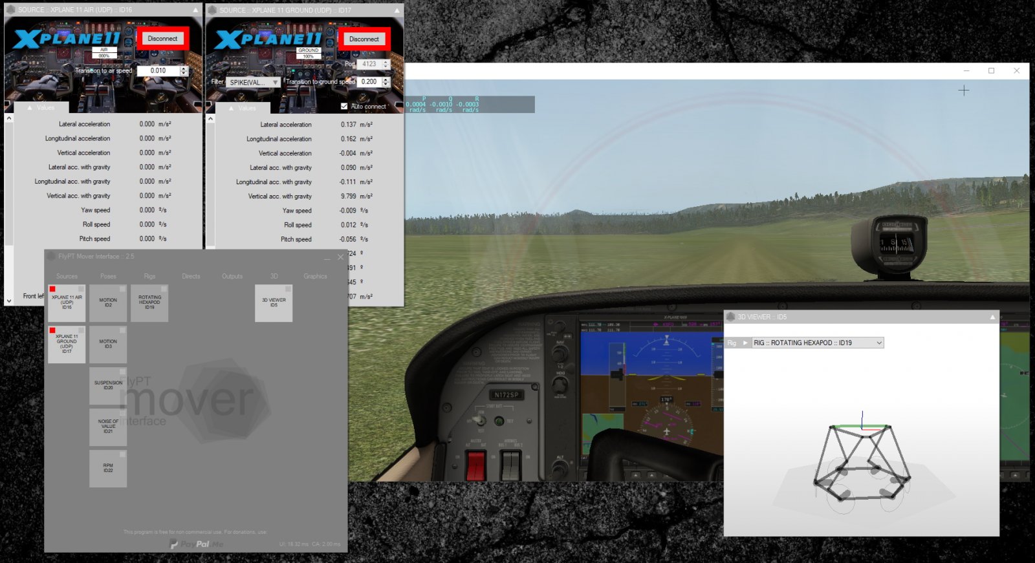Click the hexagon logo in the XPLANE 11 AIR source title bar
The width and height of the screenshot is (1035, 563).
(x=10, y=10)
